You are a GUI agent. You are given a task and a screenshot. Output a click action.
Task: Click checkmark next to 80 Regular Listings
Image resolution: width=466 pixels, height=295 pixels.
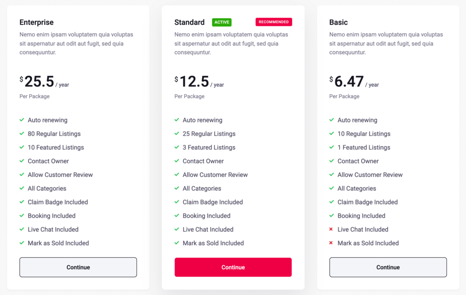(x=22, y=134)
